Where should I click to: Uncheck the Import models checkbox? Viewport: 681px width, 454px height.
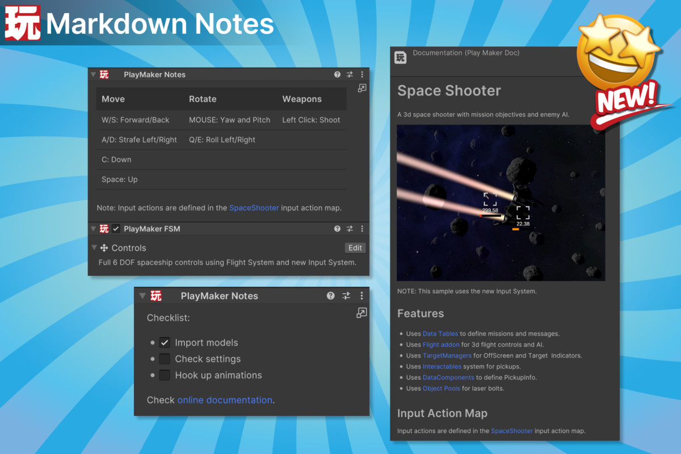(165, 343)
